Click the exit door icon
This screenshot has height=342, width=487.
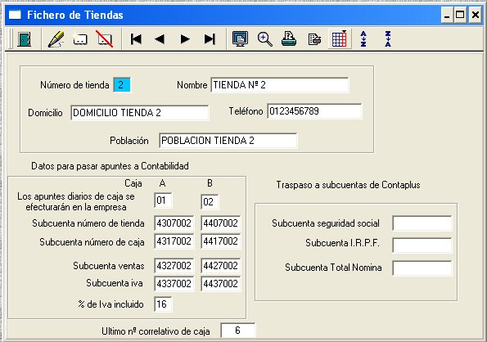(x=25, y=39)
